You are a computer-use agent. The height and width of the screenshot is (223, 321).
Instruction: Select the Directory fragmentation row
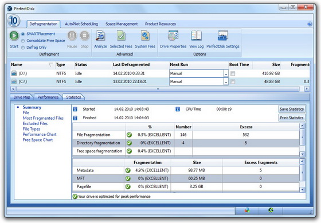[186, 143]
